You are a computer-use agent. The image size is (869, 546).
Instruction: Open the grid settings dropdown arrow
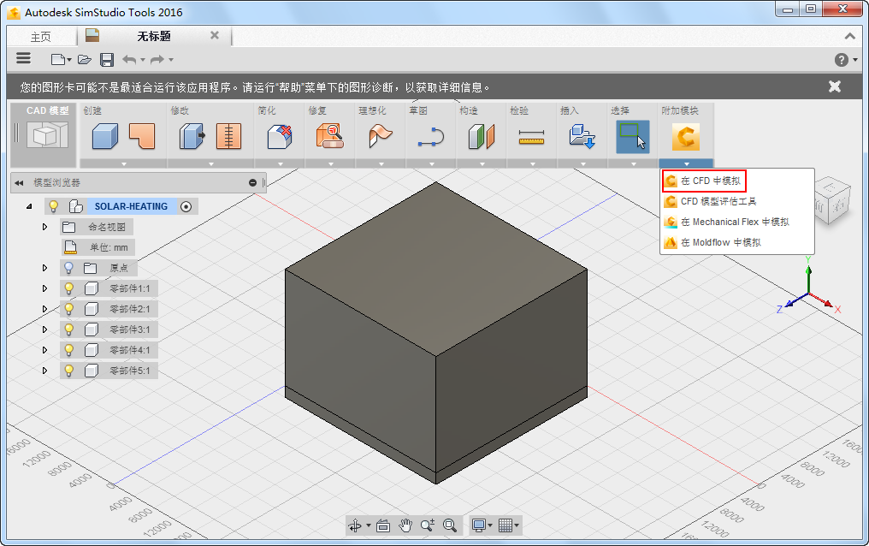(517, 525)
